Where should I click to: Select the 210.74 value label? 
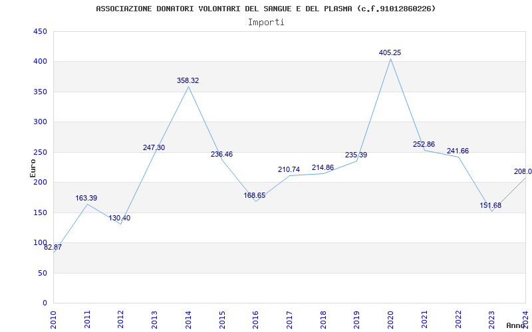click(289, 170)
